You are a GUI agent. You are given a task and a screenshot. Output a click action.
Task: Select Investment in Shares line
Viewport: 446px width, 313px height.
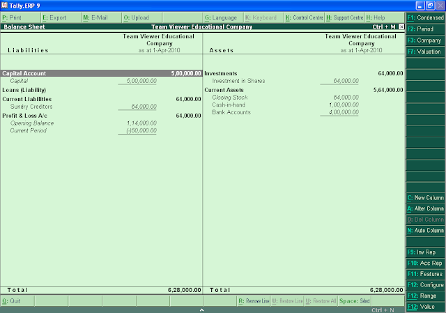[x=238, y=81]
